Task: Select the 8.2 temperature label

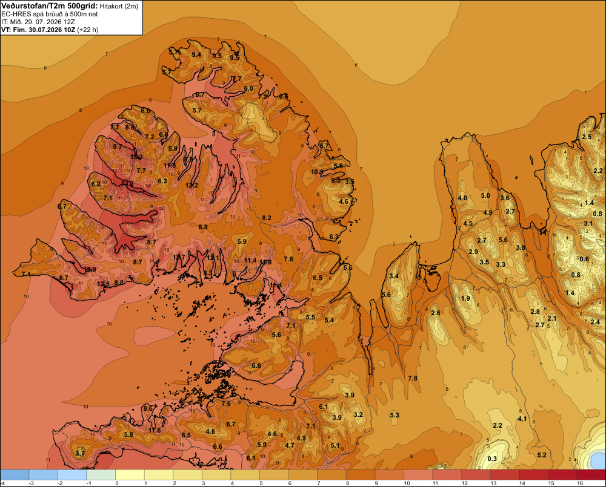Action: click(x=267, y=218)
